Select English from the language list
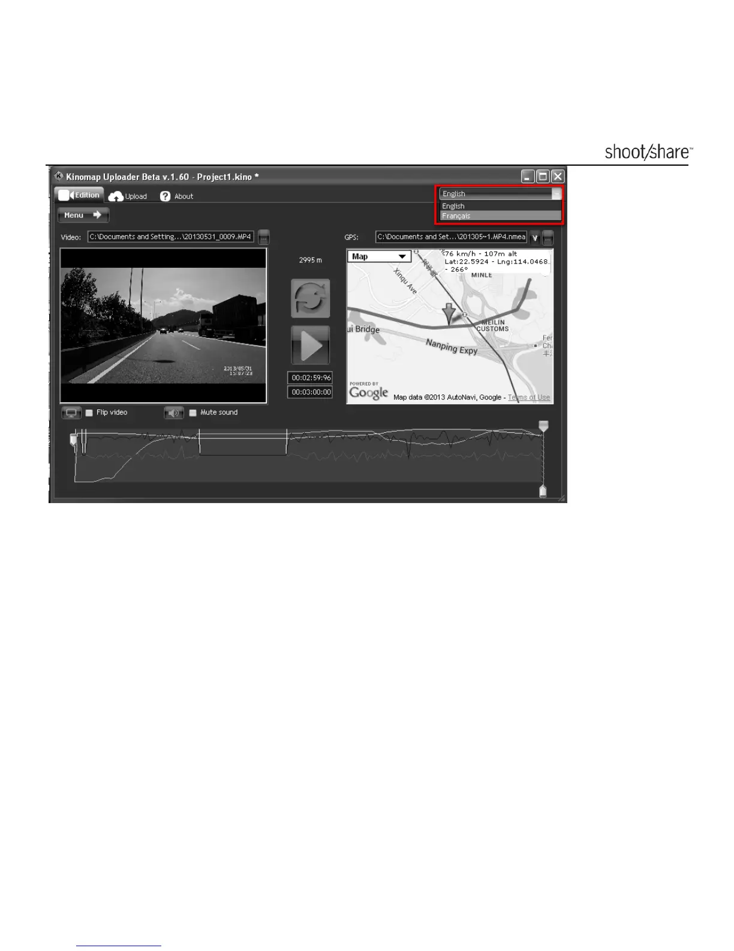The width and height of the screenshot is (734, 951). point(501,206)
